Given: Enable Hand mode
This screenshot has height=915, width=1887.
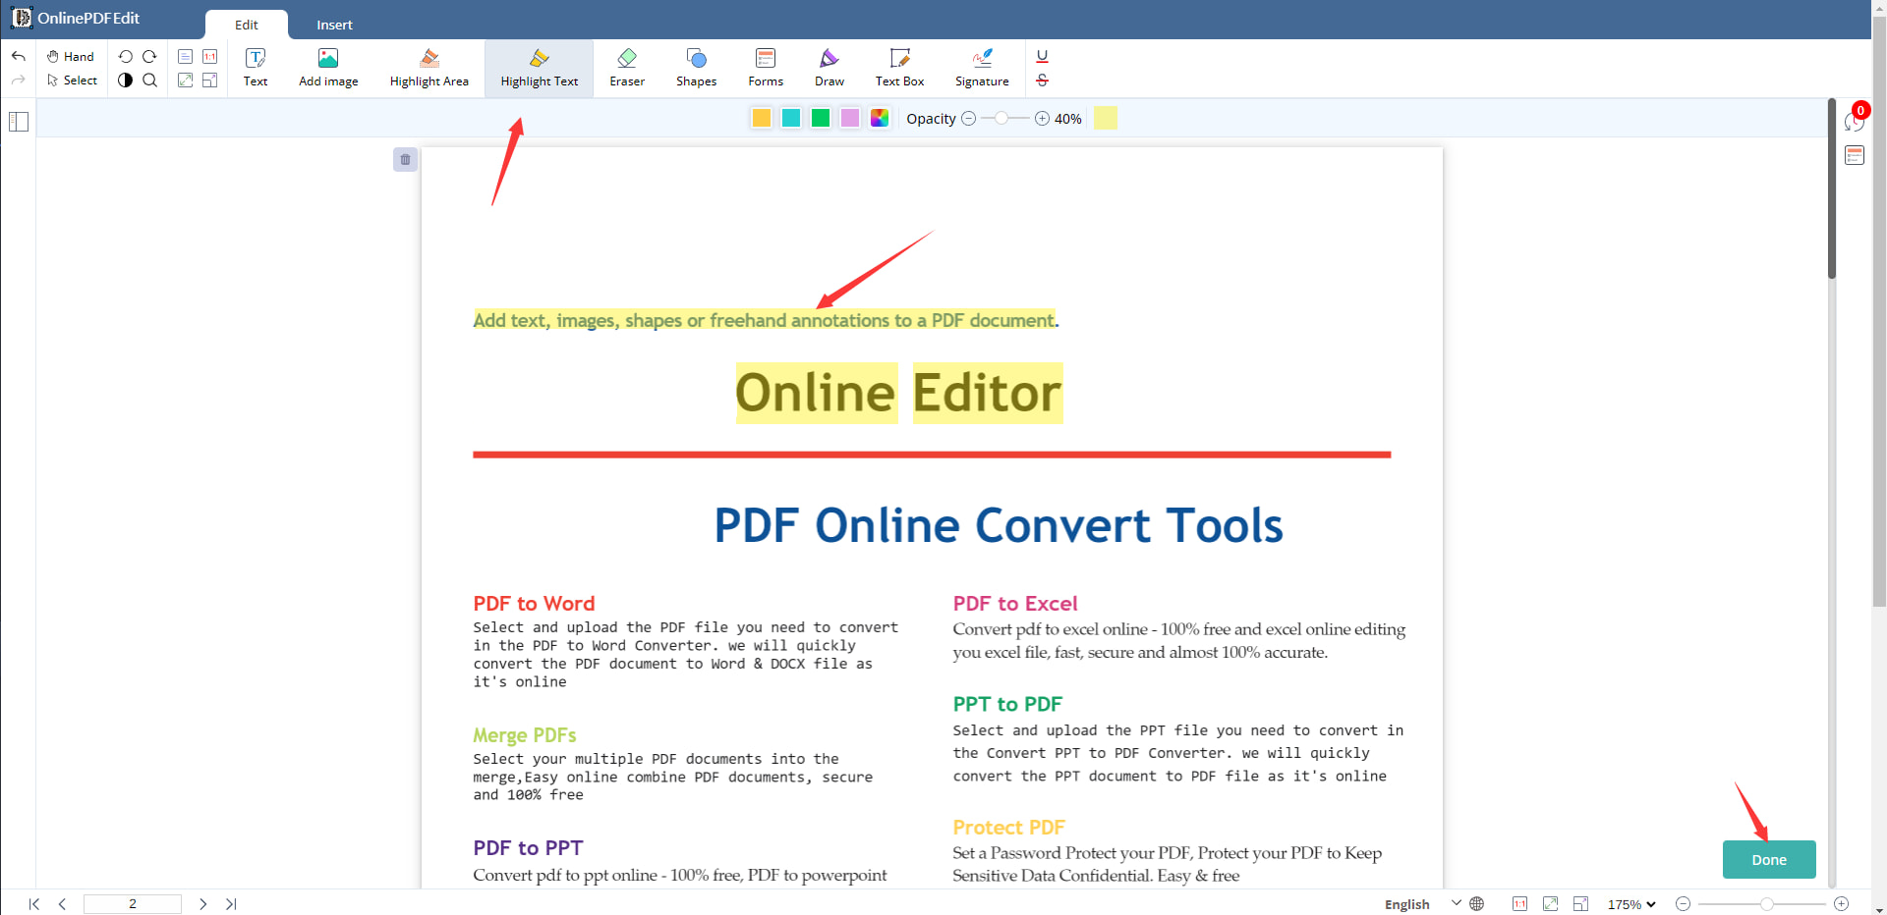Looking at the screenshot, I should [x=71, y=56].
